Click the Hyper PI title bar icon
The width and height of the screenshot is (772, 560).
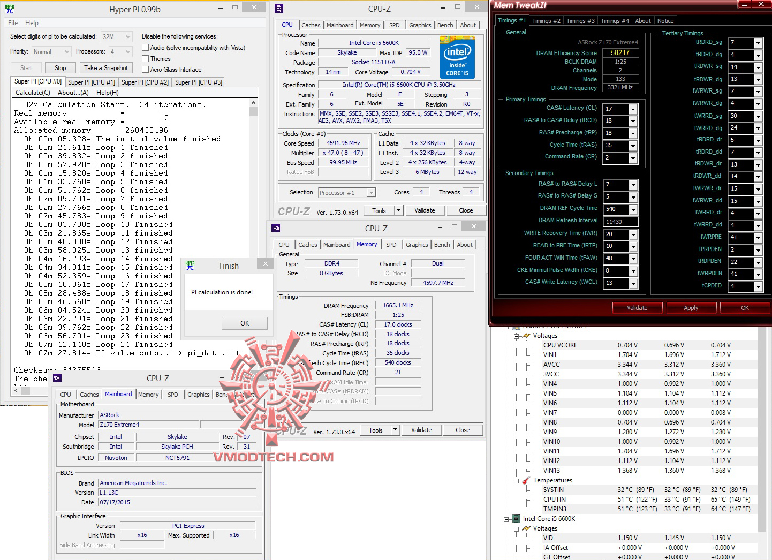[10, 9]
